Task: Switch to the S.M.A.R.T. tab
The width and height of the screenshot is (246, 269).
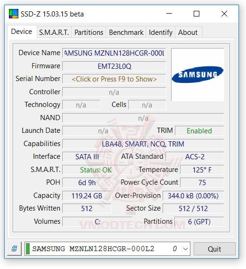Action: [x=54, y=32]
